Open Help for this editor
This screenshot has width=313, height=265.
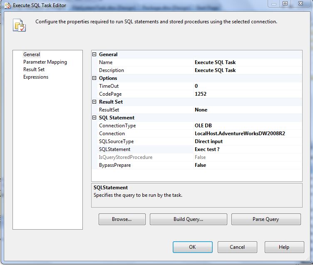pyautogui.click(x=284, y=247)
